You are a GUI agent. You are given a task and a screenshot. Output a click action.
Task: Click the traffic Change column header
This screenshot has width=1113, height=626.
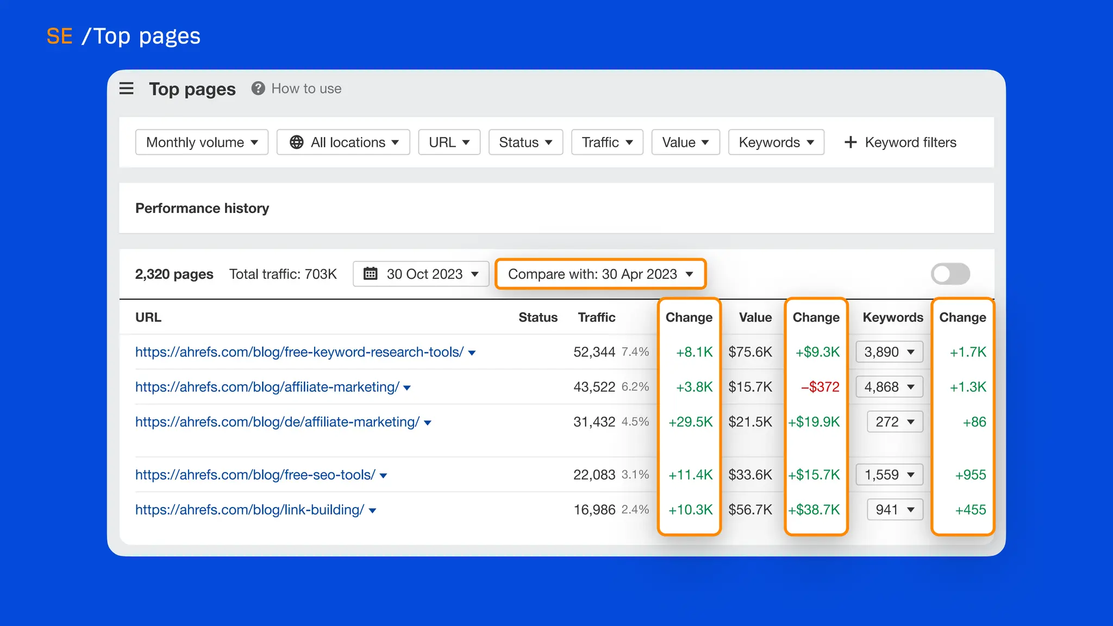689,317
